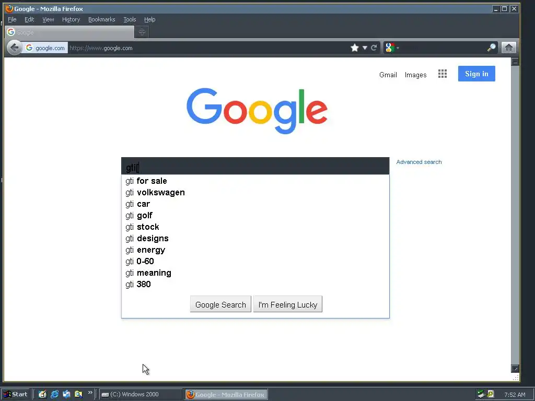Open the Help menu

[149, 19]
